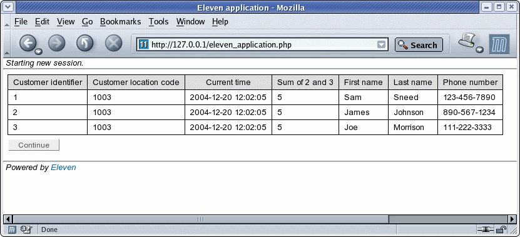Click the Phone number column header

pyautogui.click(x=471, y=82)
